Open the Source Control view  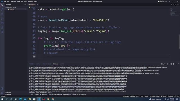pos(2,14)
